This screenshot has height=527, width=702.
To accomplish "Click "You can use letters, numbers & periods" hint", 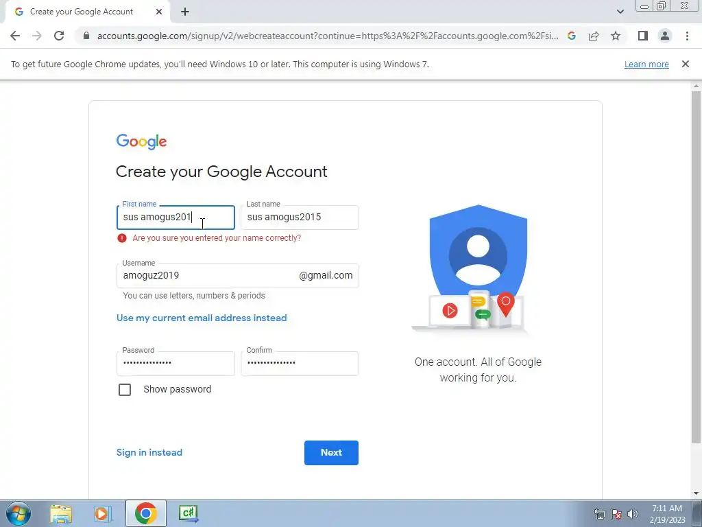I will tap(194, 296).
